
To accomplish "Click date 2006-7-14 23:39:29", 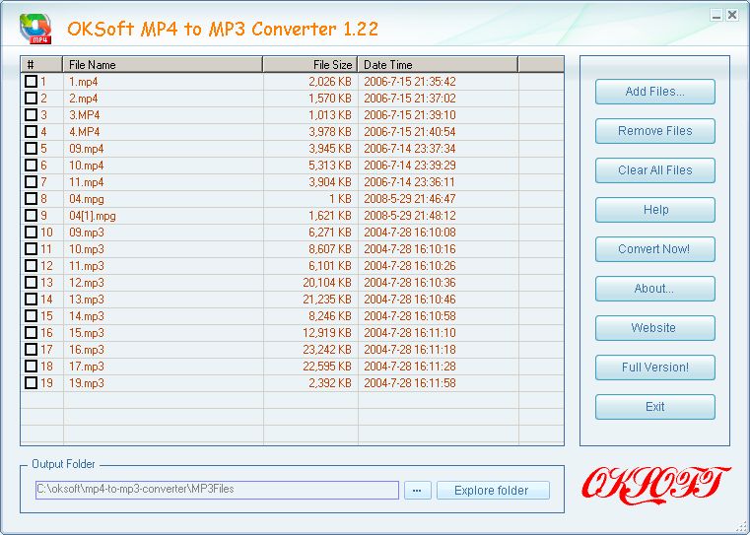I will [410, 166].
